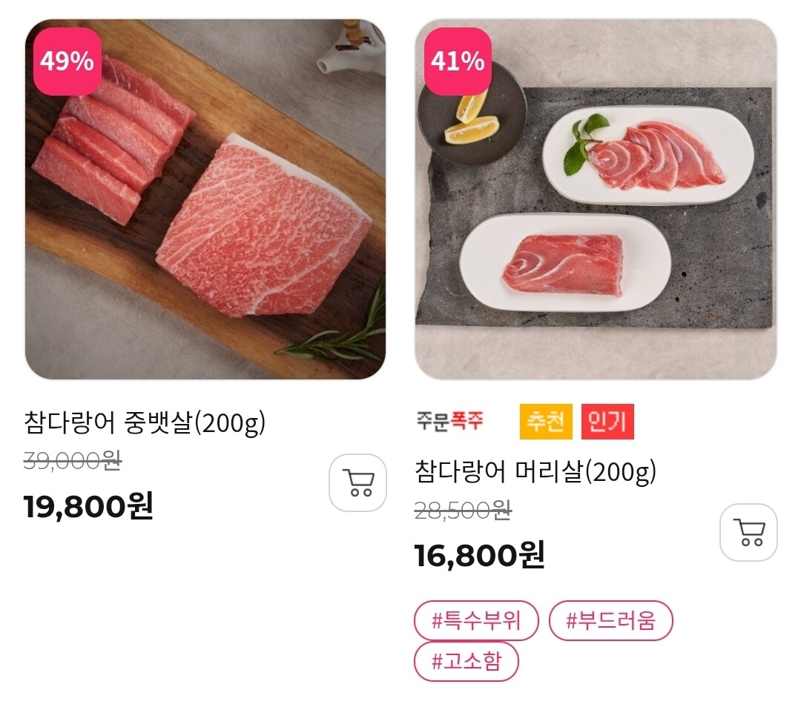801x707 pixels.
Task: Select the #특수부위 hashtag
Action: coord(476,620)
